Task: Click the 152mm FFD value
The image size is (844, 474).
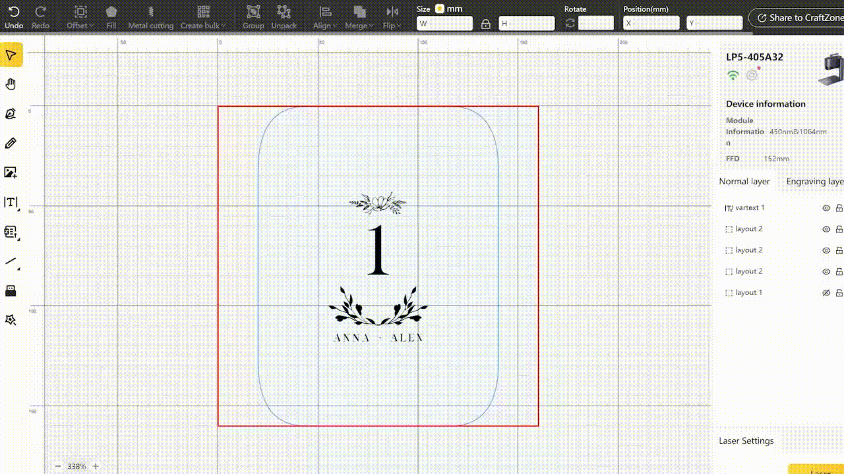Action: tap(776, 159)
